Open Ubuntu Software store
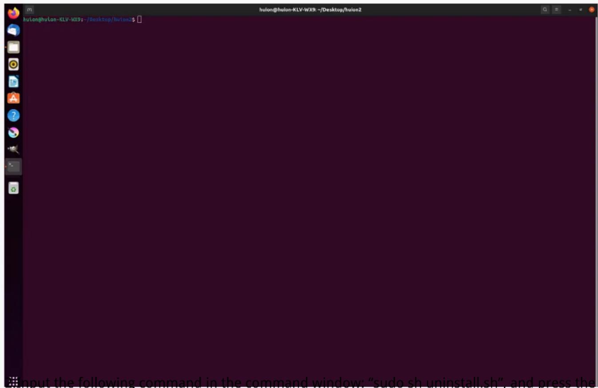Image resolution: width=598 pixels, height=388 pixels. point(14,98)
